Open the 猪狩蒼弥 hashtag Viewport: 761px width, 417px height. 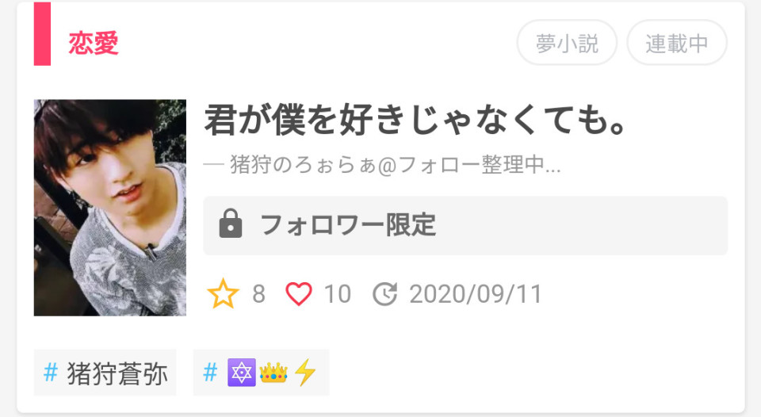105,373
